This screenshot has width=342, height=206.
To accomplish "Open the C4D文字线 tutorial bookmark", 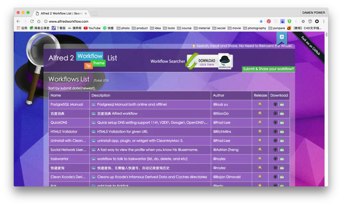I will 304,28.
